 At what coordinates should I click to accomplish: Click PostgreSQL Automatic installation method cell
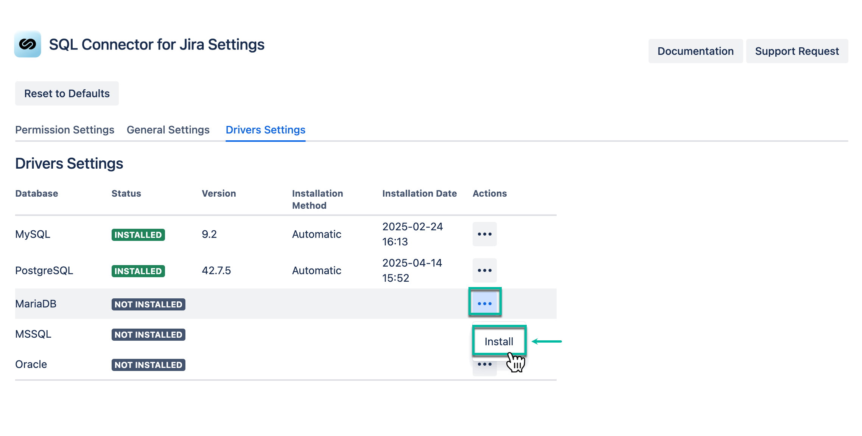coord(317,270)
